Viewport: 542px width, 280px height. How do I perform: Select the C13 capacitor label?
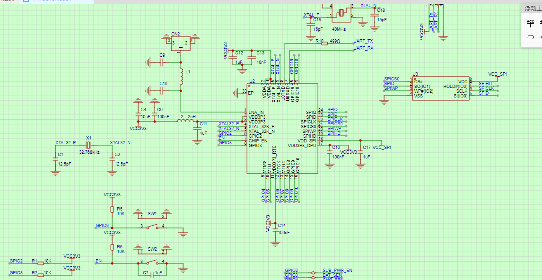260,53
